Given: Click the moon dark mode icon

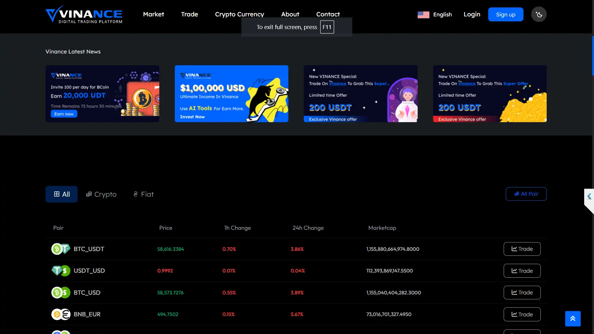Looking at the screenshot, I should (539, 14).
